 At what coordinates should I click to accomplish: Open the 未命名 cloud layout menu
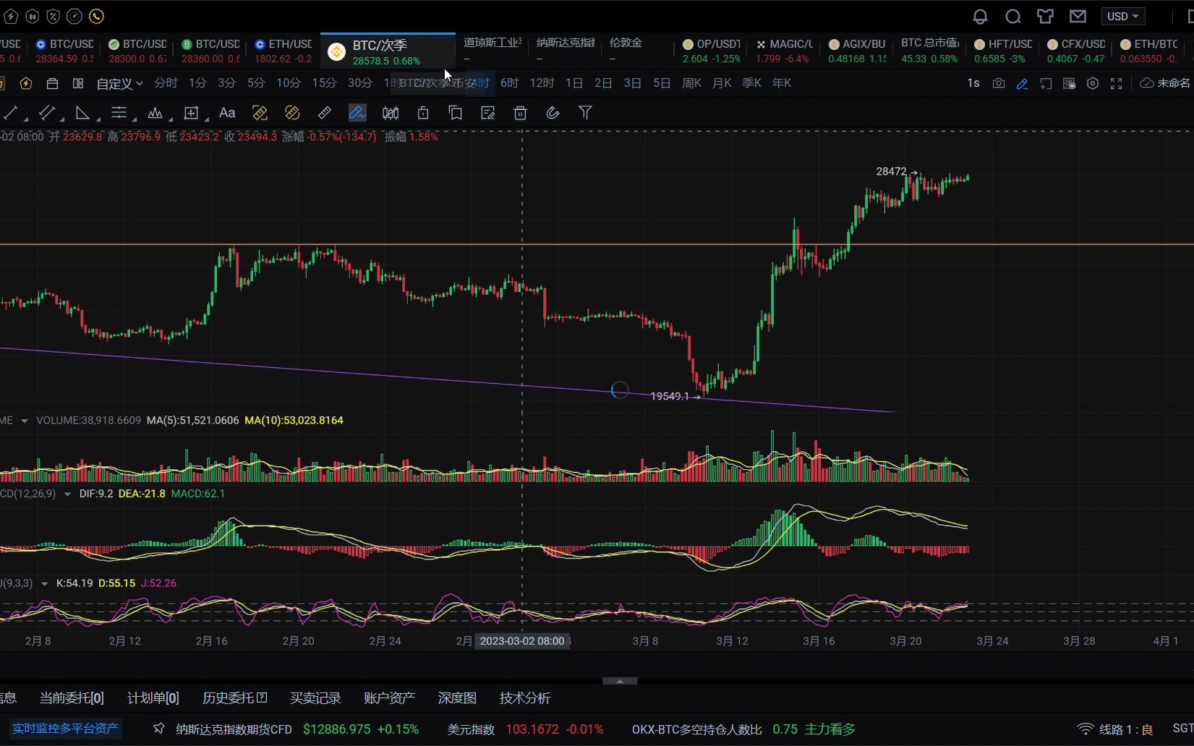click(x=1165, y=83)
